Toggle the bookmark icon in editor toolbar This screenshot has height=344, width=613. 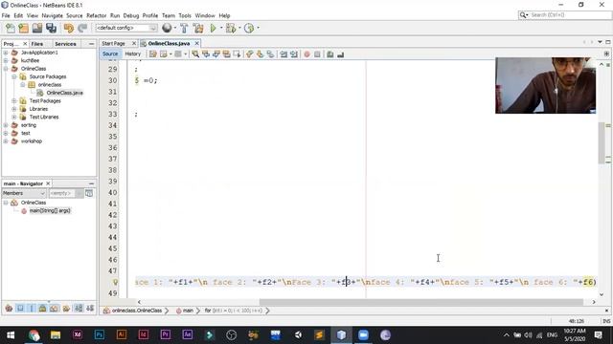270,54
